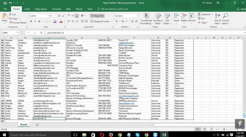Click the Name Box showing C646
This screenshot has width=246, height=137.
[x=9, y=33]
